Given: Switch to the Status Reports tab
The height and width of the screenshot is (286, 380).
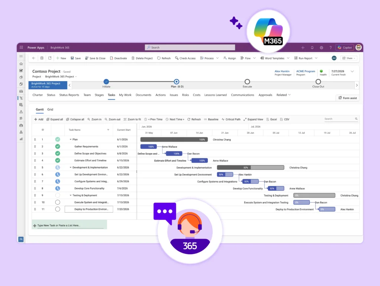Looking at the screenshot, I should 69,95.
